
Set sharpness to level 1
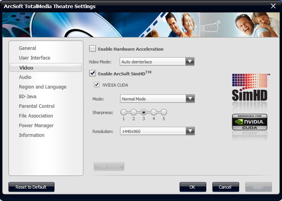click(124, 112)
